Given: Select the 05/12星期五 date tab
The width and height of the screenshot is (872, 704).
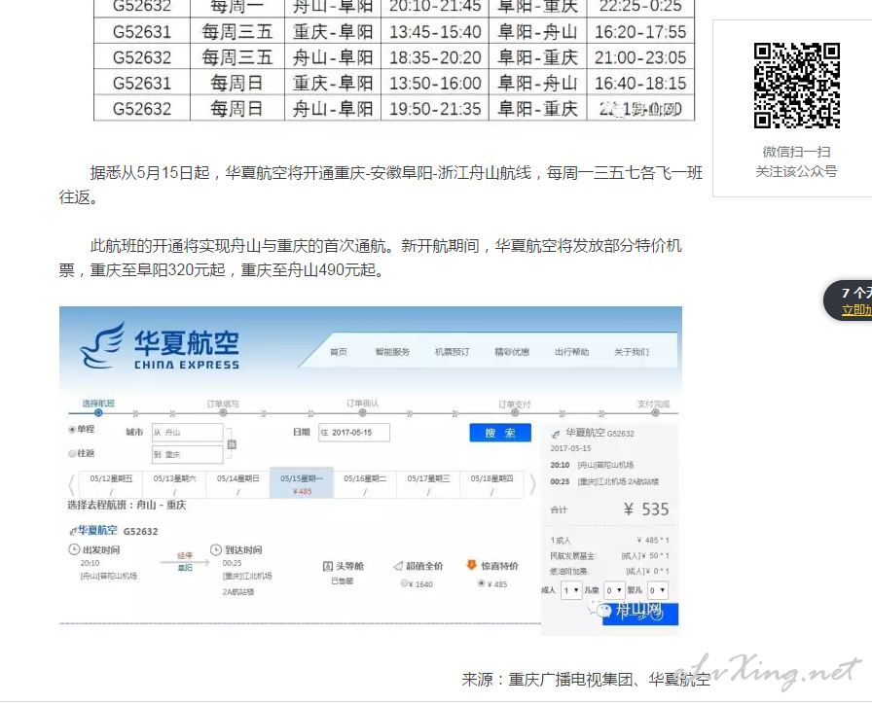Looking at the screenshot, I should tap(111, 484).
